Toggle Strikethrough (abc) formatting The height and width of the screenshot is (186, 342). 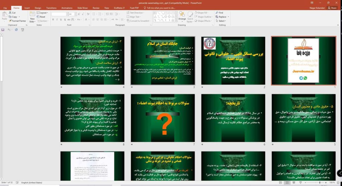69,20
